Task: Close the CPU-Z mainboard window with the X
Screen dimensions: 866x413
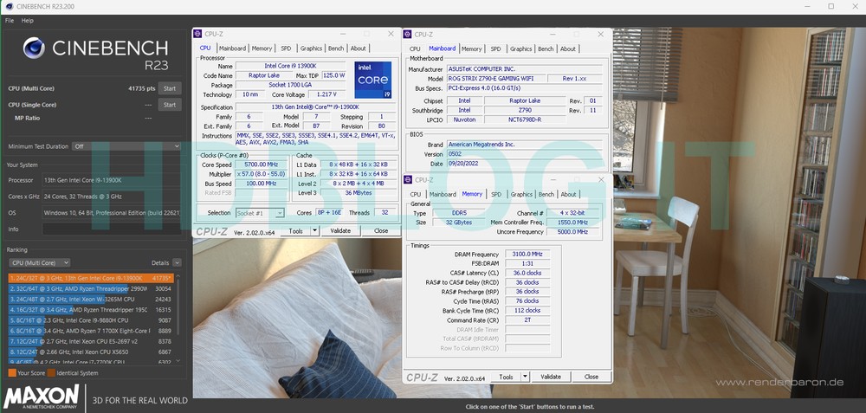Action: coord(601,35)
